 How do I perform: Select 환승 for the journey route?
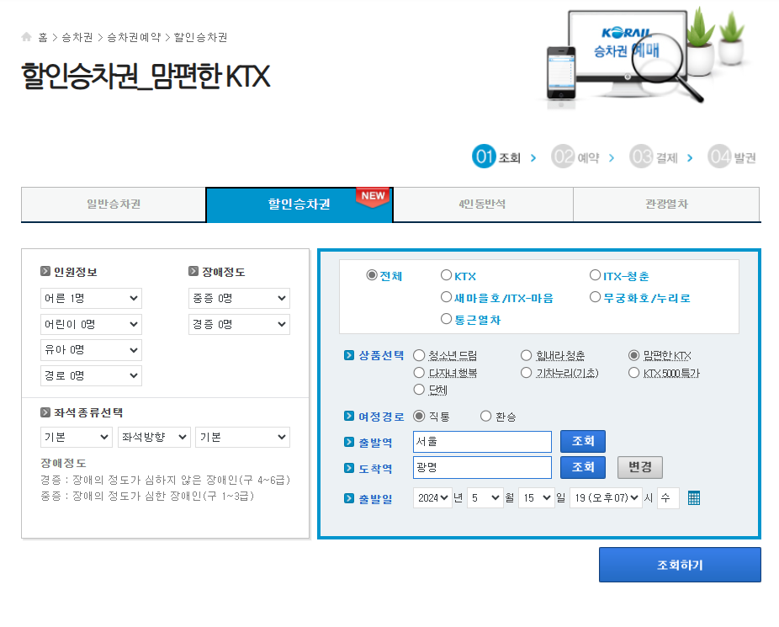click(x=485, y=415)
